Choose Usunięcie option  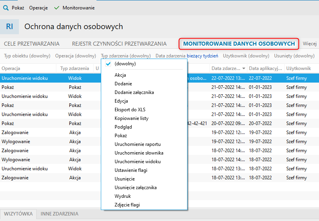[144, 179]
